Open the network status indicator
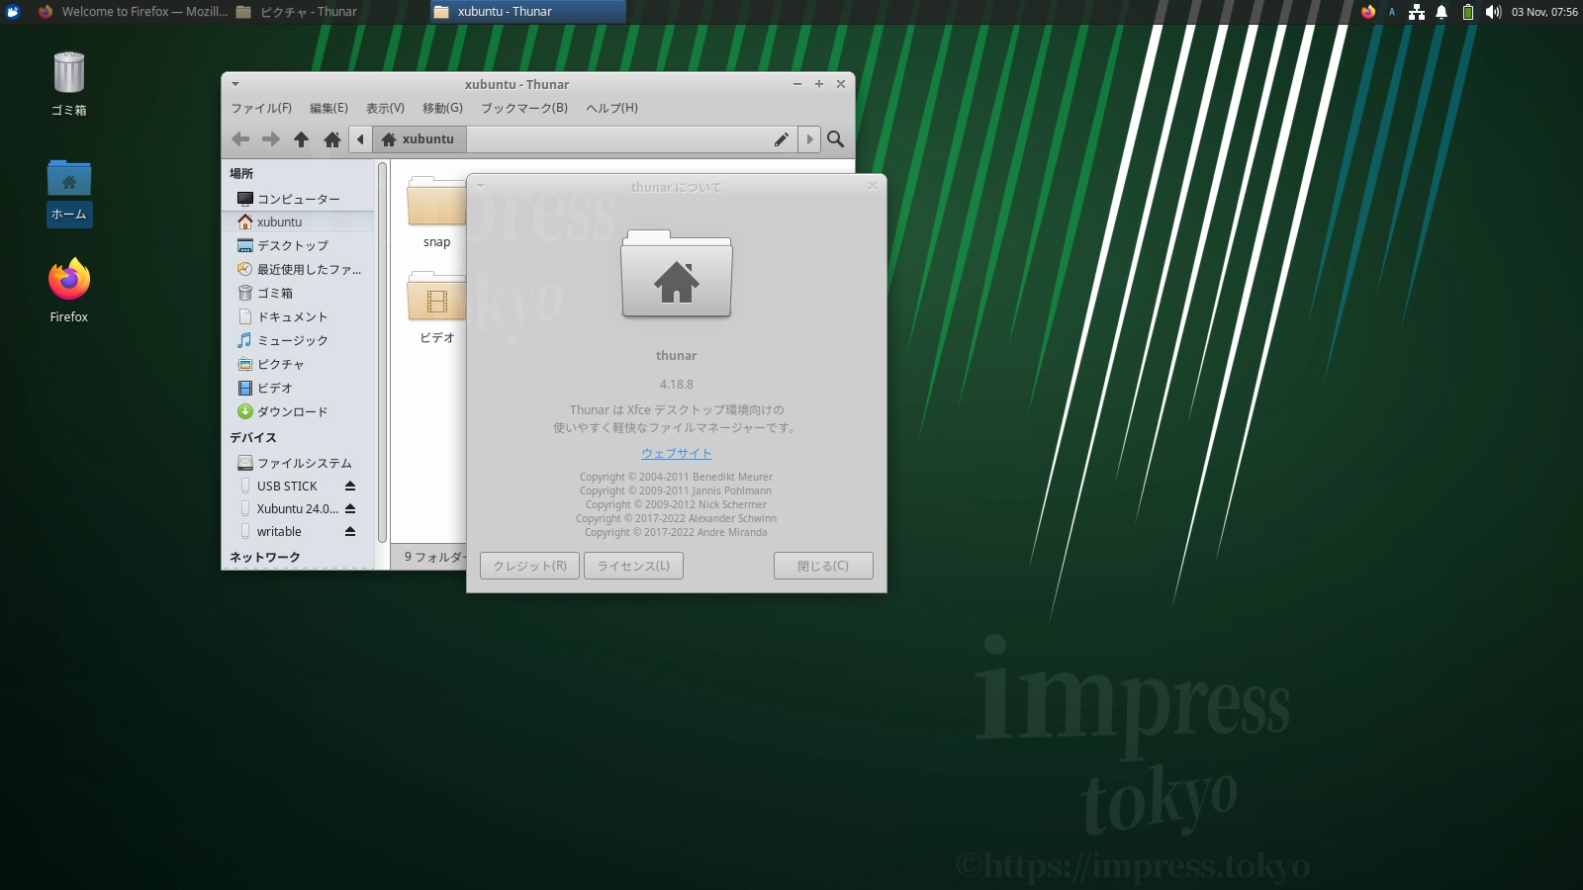Image resolution: width=1583 pixels, height=890 pixels. pyautogui.click(x=1417, y=12)
